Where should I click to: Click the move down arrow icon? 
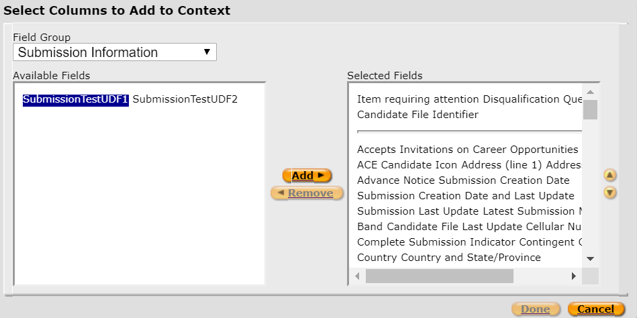(609, 193)
